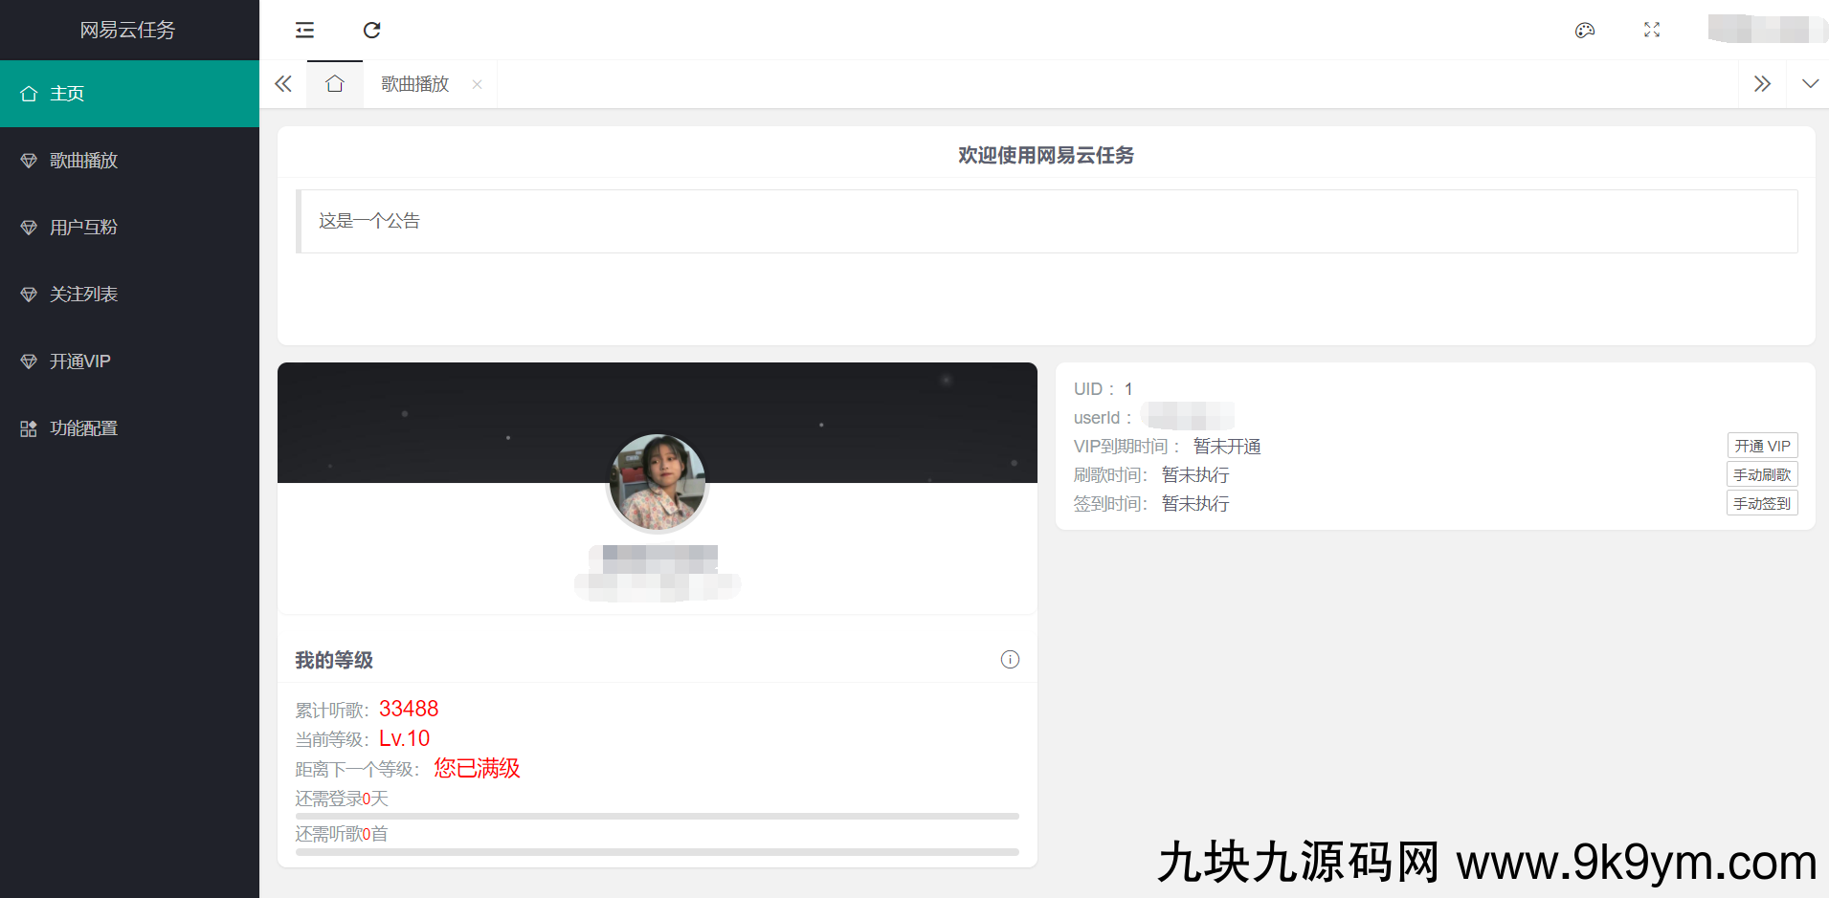Click the info icon next to 我的等级
This screenshot has width=1829, height=898.
pyautogui.click(x=1009, y=659)
